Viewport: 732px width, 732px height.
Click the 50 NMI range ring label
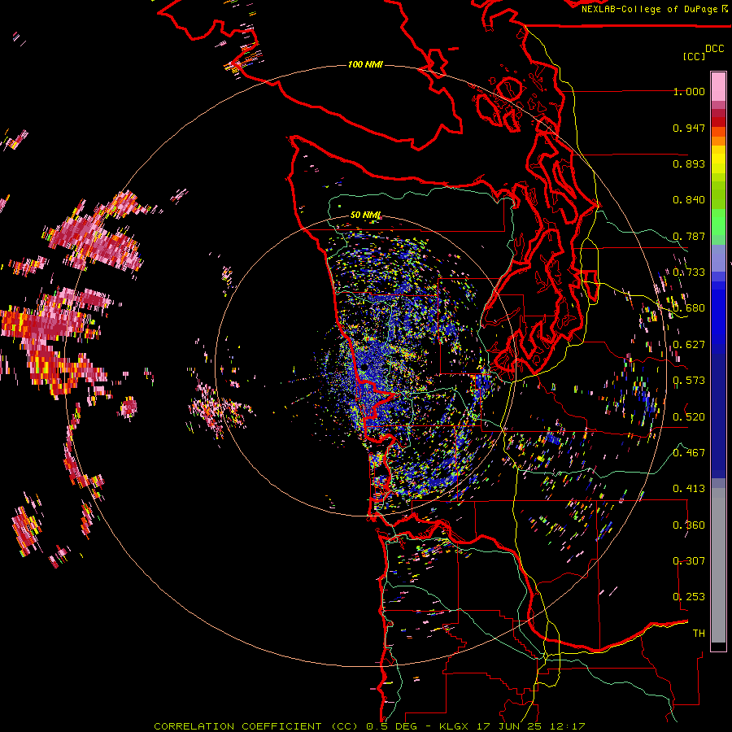(x=365, y=215)
